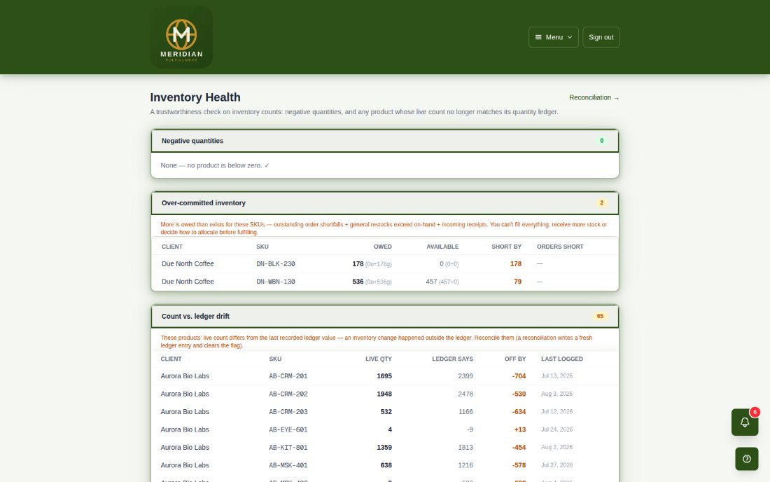Click Last Logged date Aug 3, 2026
Image resolution: width=770 pixels, height=482 pixels.
tap(557, 394)
